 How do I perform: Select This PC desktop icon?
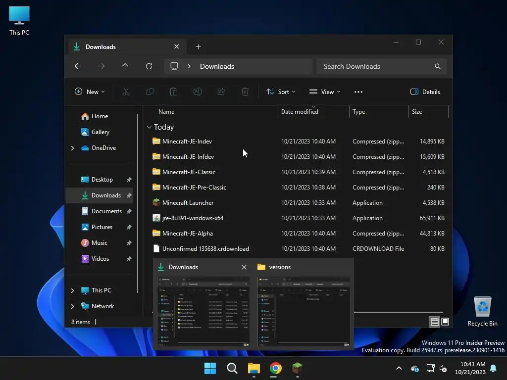[x=19, y=21]
